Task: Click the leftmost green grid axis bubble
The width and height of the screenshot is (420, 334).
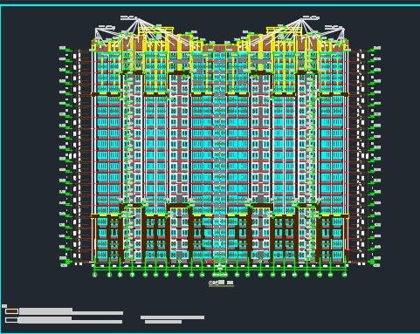Action: tap(94, 275)
